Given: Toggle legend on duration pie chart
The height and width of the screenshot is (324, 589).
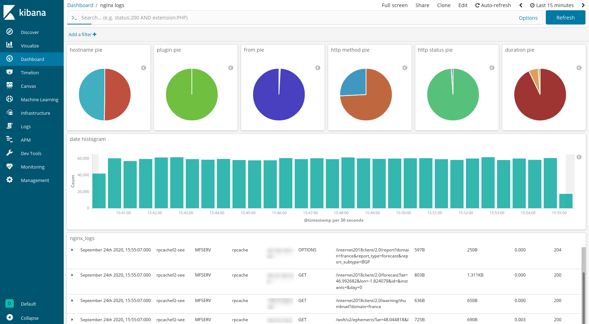Looking at the screenshot, I should coord(579,68).
